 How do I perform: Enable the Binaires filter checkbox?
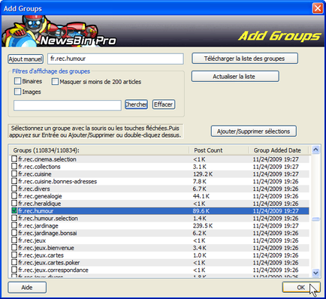17,81
